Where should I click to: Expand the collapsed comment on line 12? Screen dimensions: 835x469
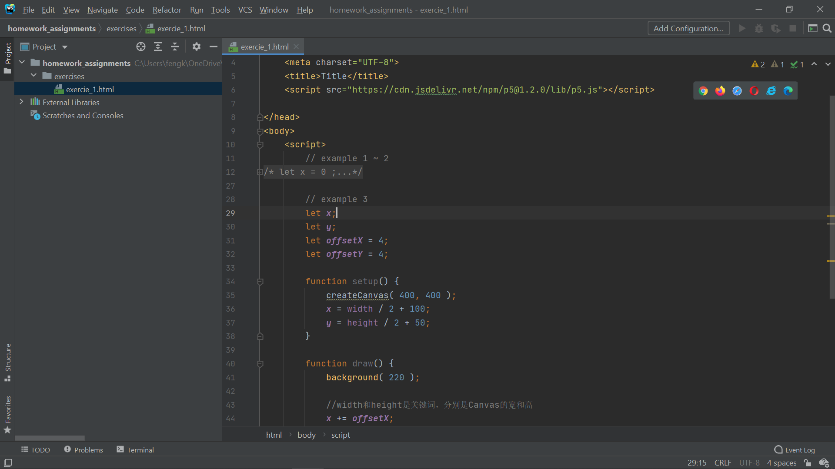[259, 172]
